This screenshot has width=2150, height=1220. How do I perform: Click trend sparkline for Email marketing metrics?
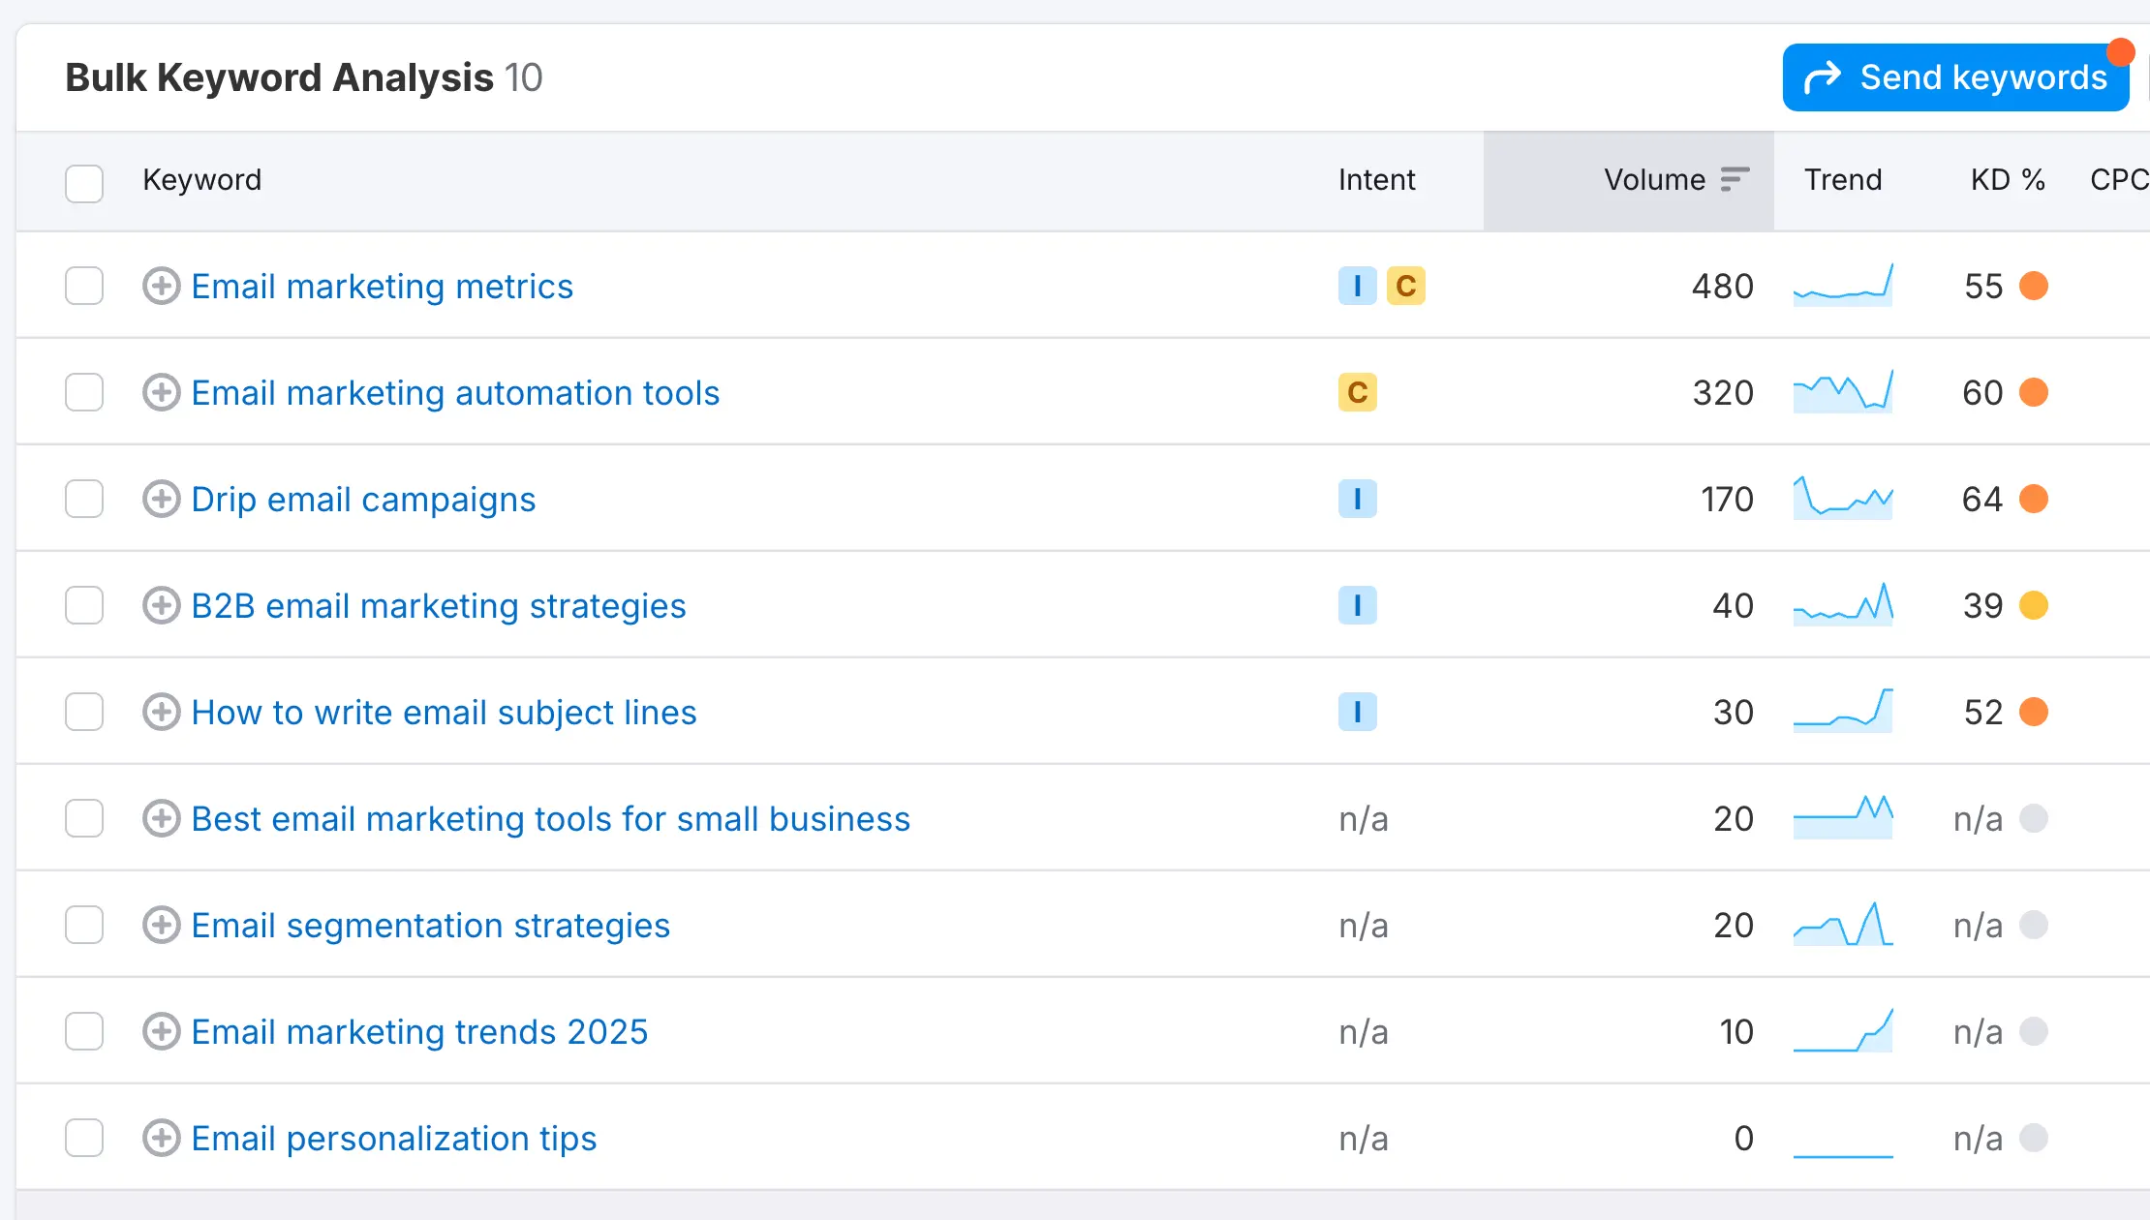pos(1842,287)
